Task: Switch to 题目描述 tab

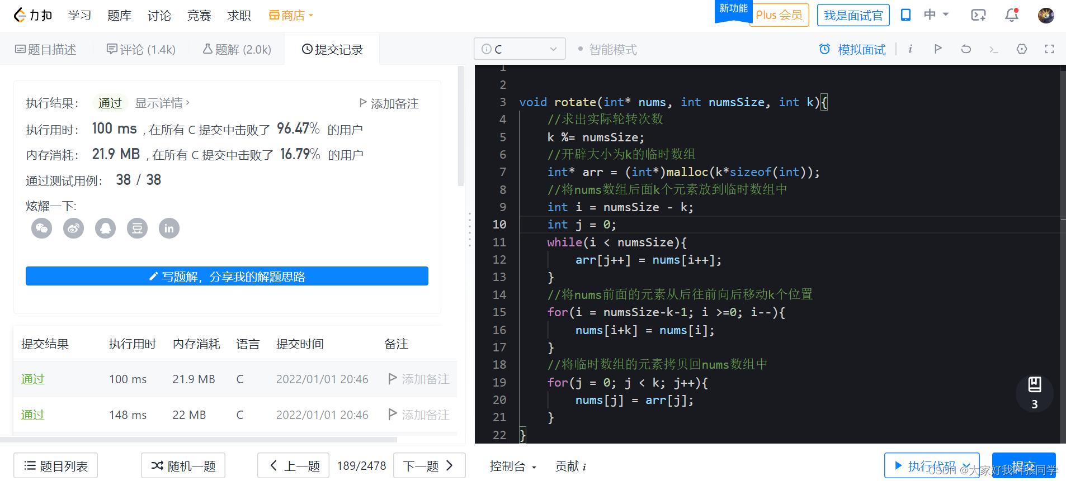Action: (45, 49)
